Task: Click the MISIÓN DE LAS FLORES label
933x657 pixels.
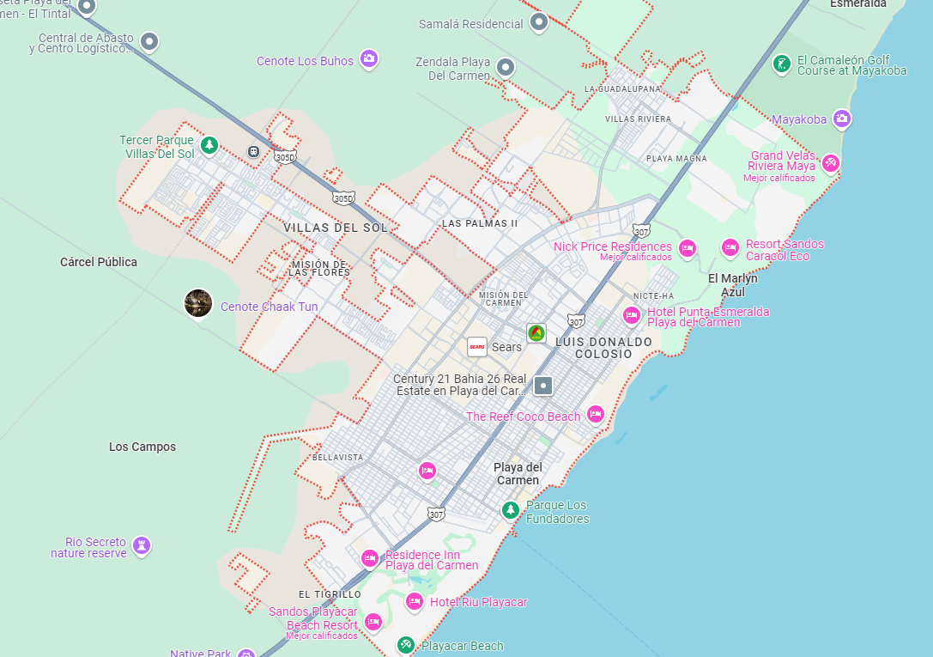Action: pyautogui.click(x=319, y=269)
